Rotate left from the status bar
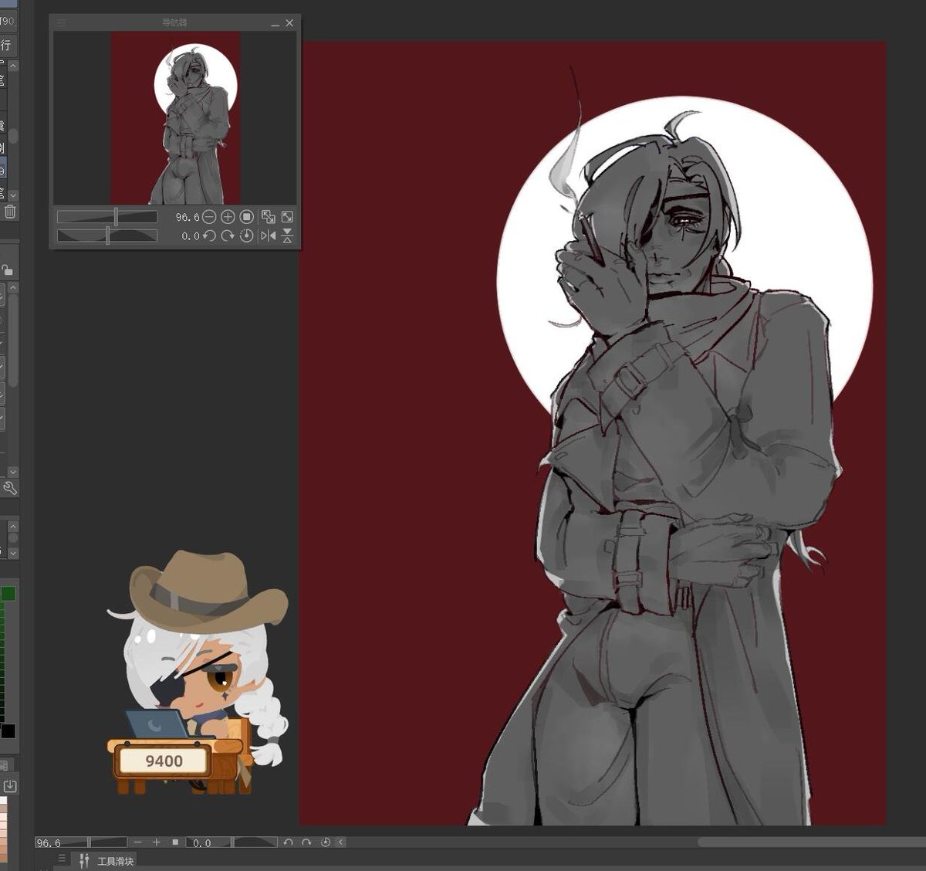Image resolution: width=926 pixels, height=871 pixels. click(x=288, y=842)
